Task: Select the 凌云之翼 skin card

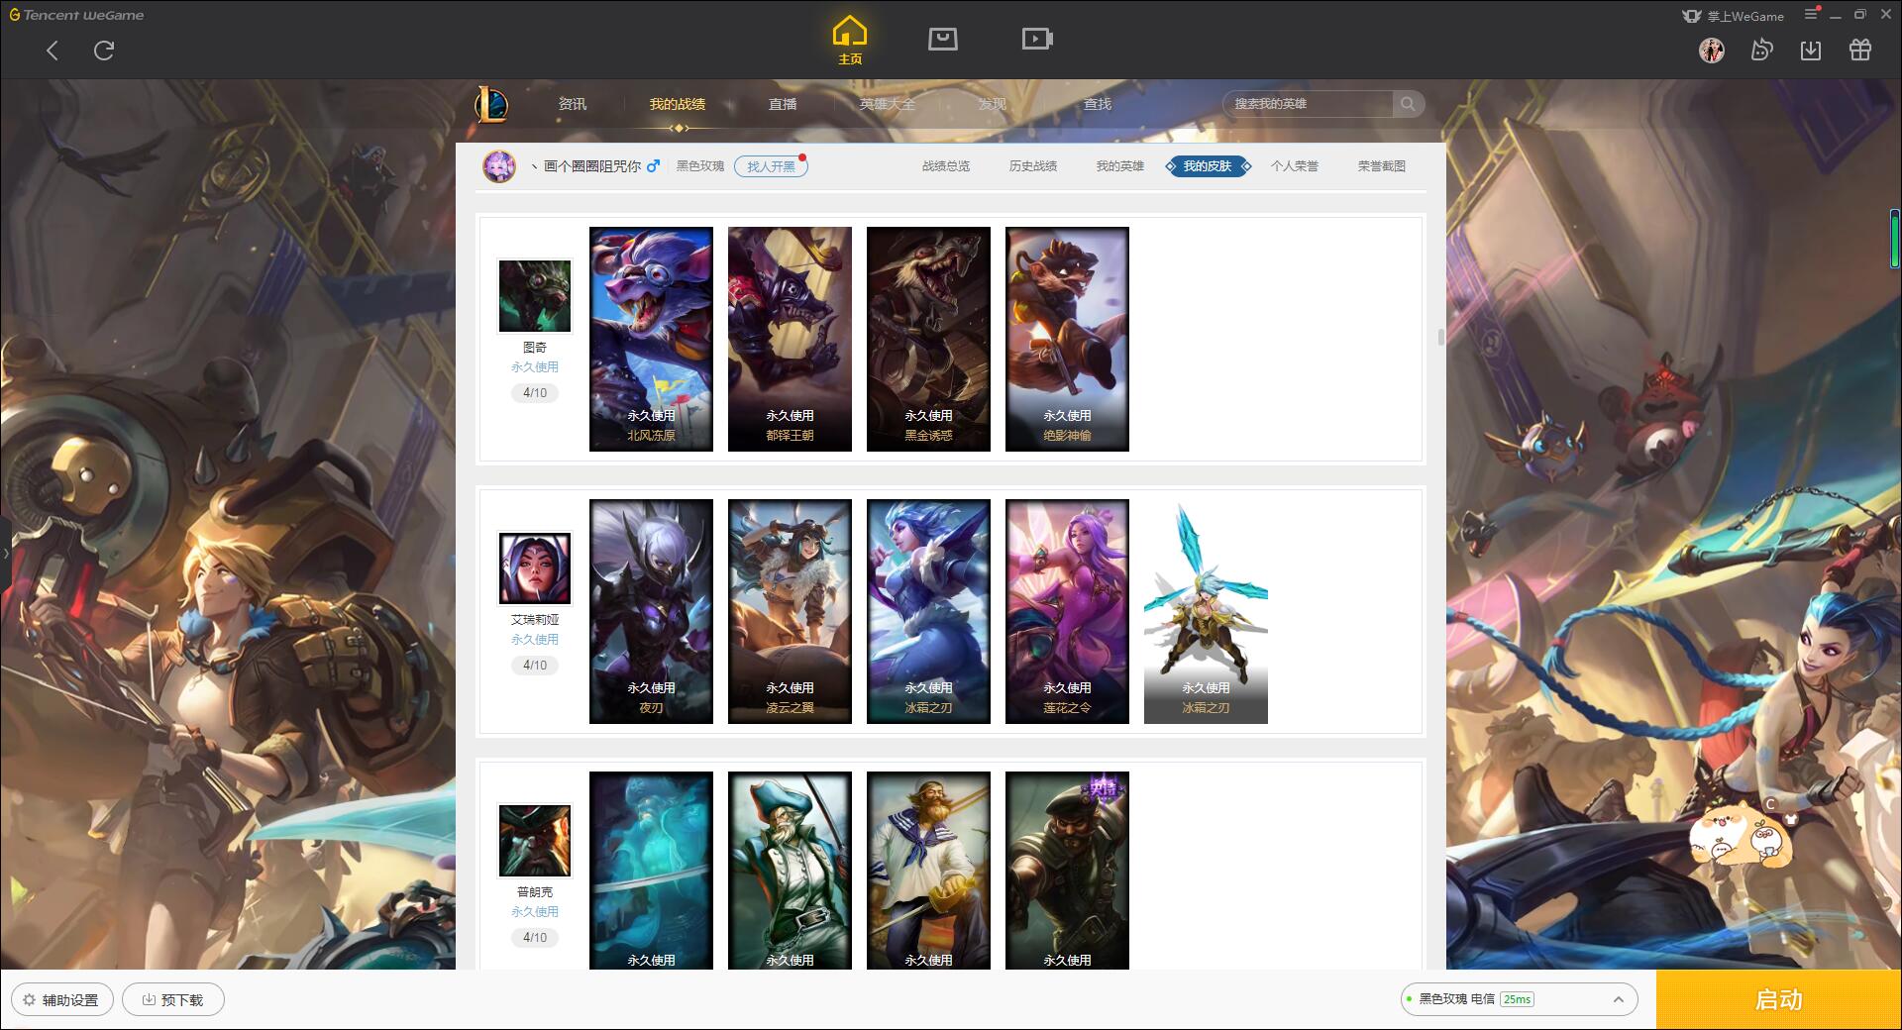Action: click(790, 611)
